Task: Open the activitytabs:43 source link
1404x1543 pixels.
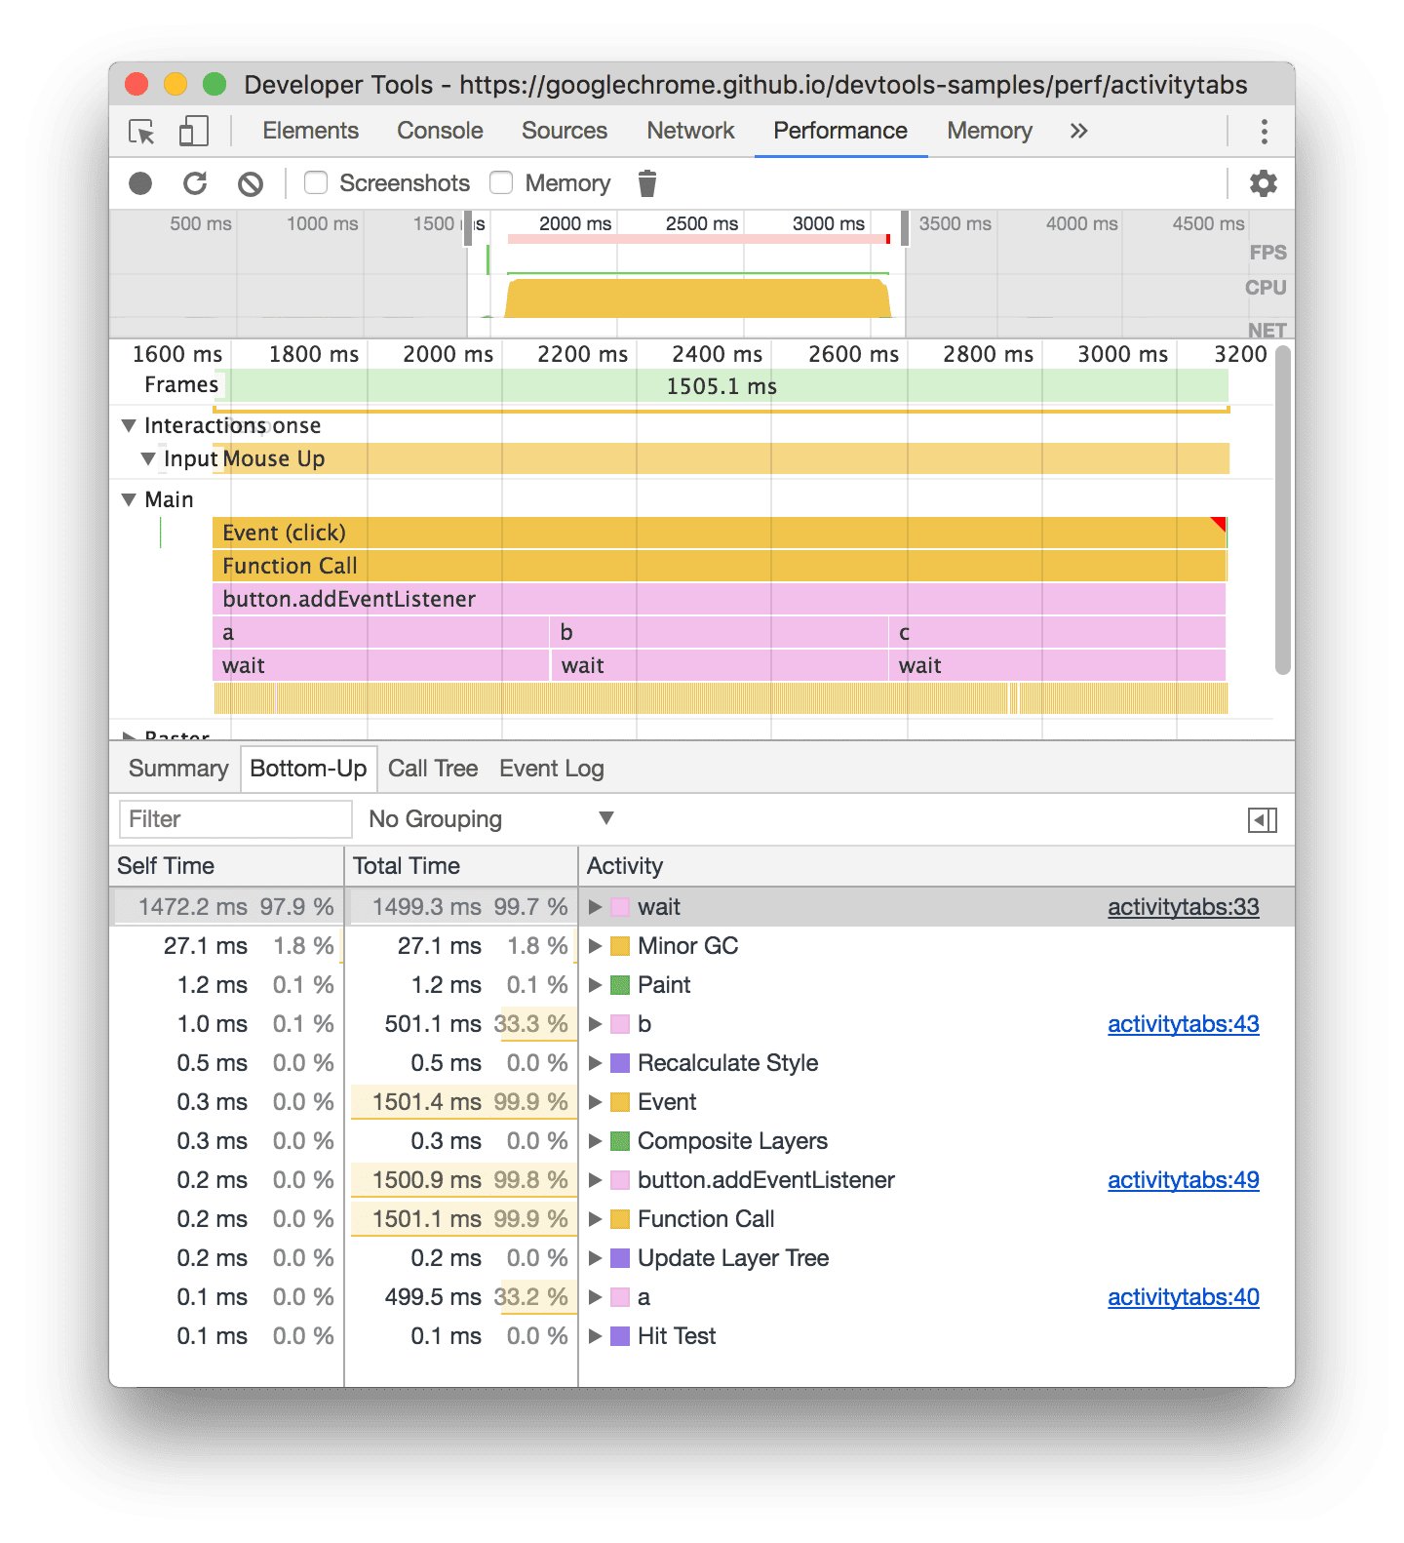Action: point(1183,1024)
